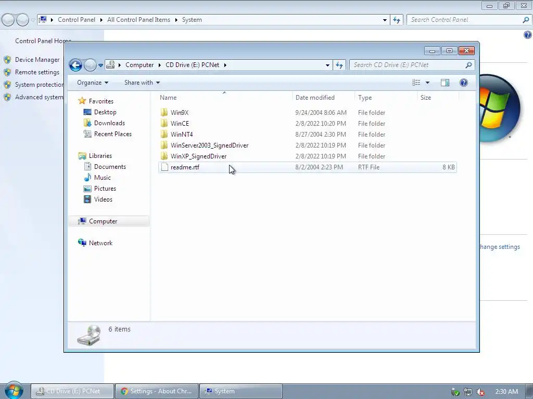The image size is (533, 399).
Task: Open the WinCE folder icon
Action: (164, 123)
